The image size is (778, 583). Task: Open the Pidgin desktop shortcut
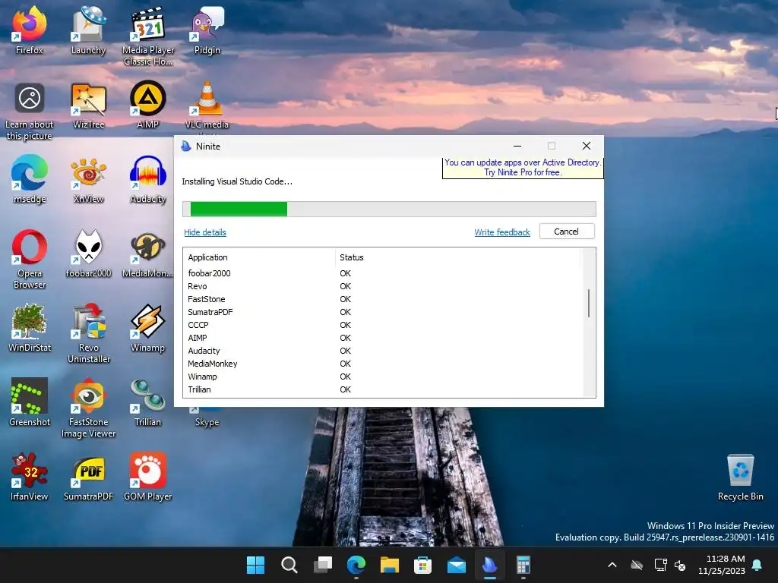(207, 30)
